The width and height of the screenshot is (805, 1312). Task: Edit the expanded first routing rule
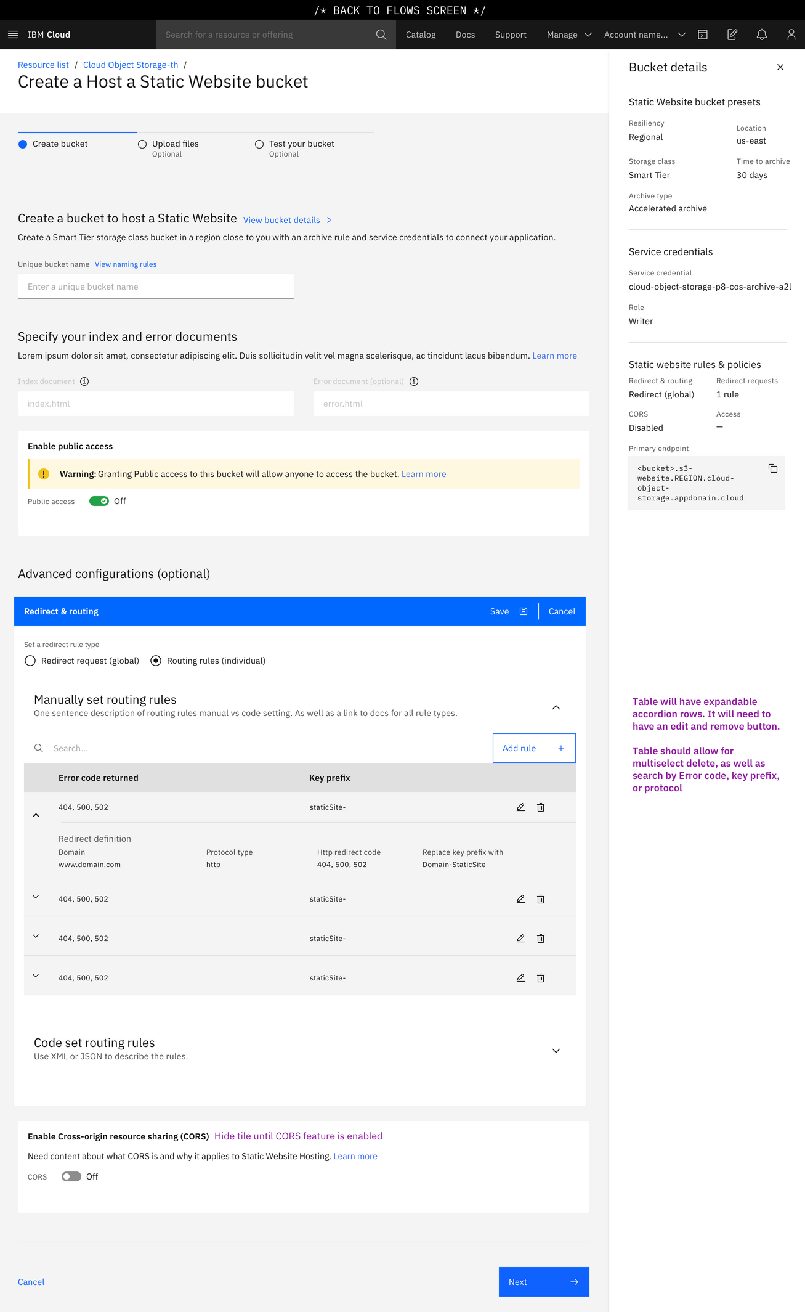[521, 807]
